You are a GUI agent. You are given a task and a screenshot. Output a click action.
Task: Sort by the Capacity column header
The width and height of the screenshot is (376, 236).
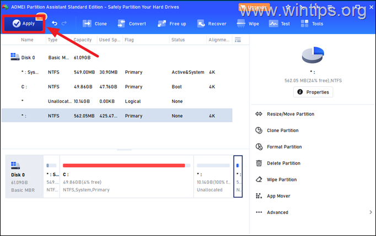pos(83,40)
